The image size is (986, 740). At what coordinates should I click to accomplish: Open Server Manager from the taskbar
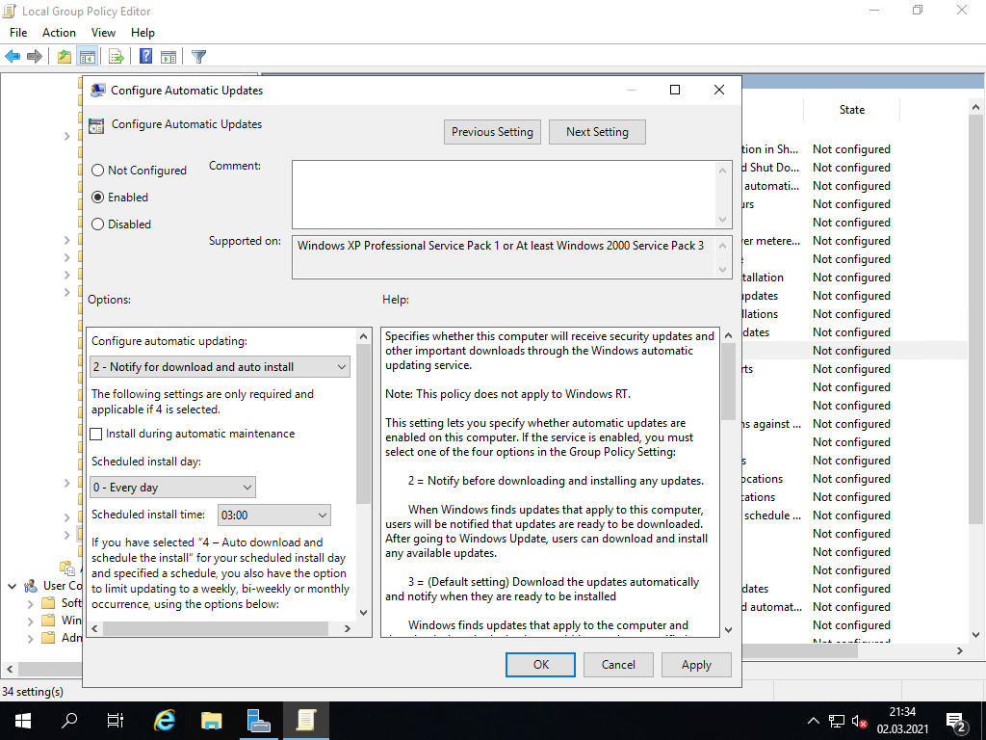258,720
